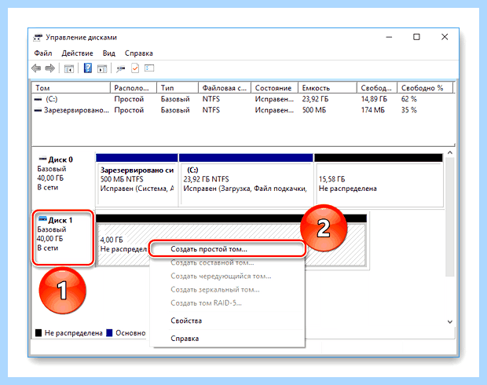Image resolution: width=487 pixels, height=385 pixels.
Task: Choose Справка in the context menu
Action: click(227, 339)
